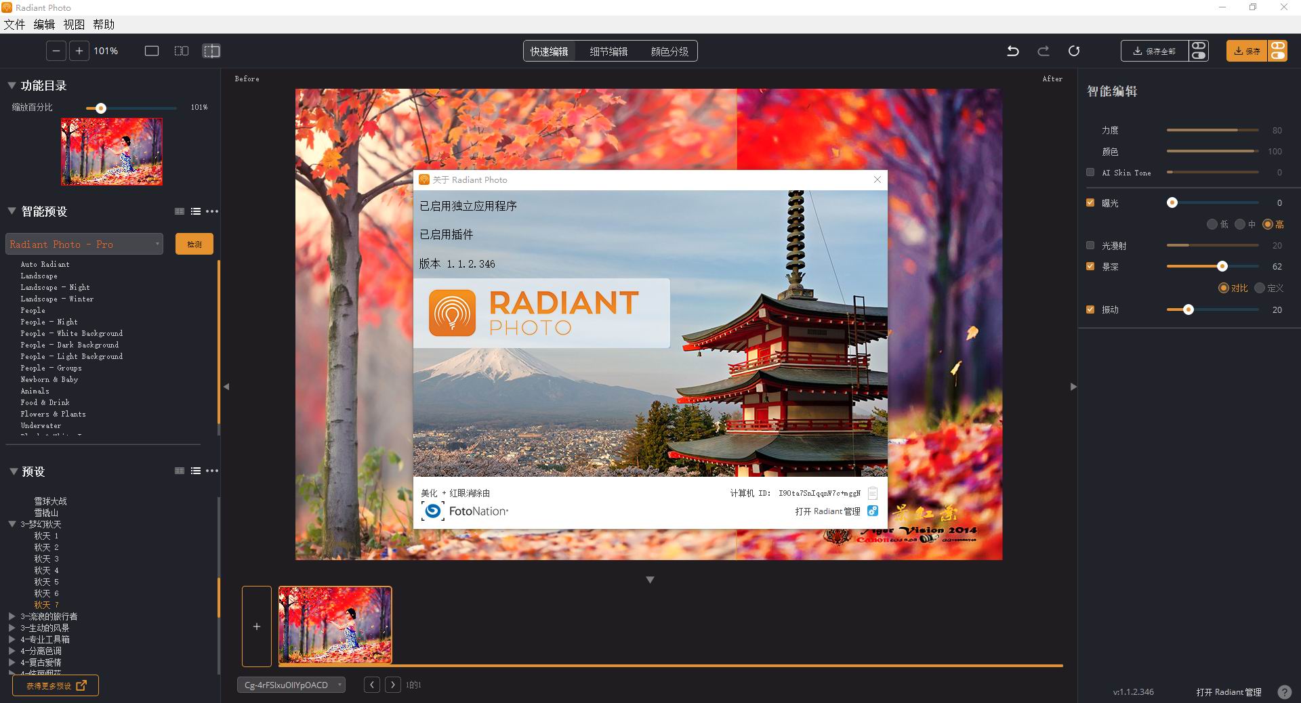Expand 4-专业工具箱 preset group
The width and height of the screenshot is (1301, 703).
[x=12, y=639]
